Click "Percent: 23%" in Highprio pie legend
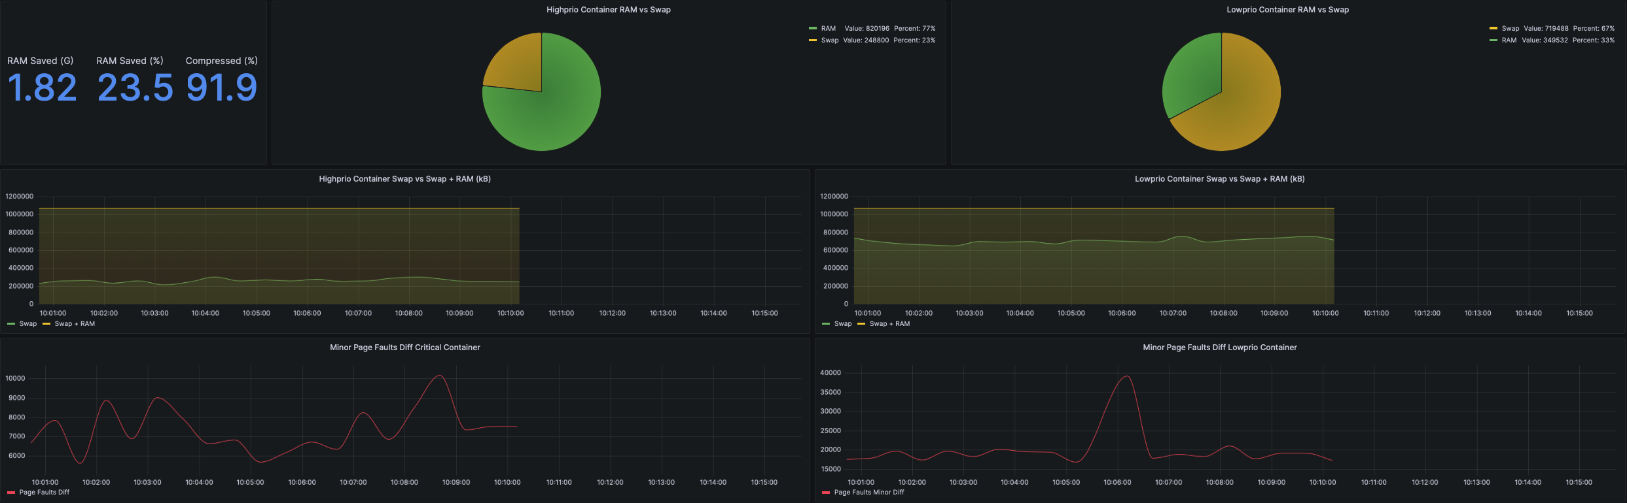 pyautogui.click(x=915, y=41)
